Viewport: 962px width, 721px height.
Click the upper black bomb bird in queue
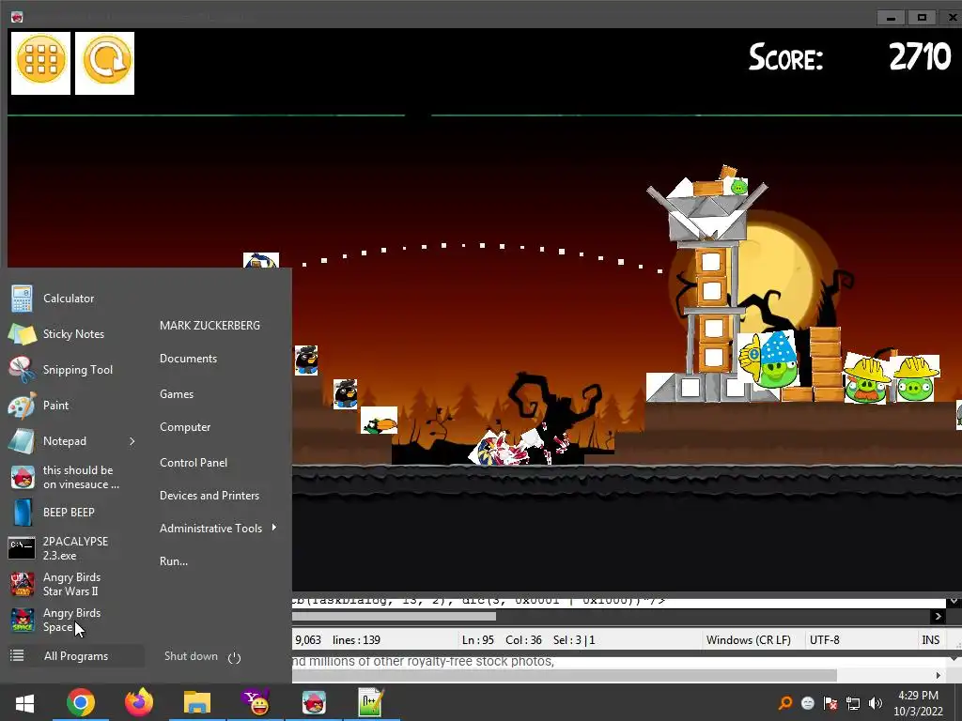306,360
